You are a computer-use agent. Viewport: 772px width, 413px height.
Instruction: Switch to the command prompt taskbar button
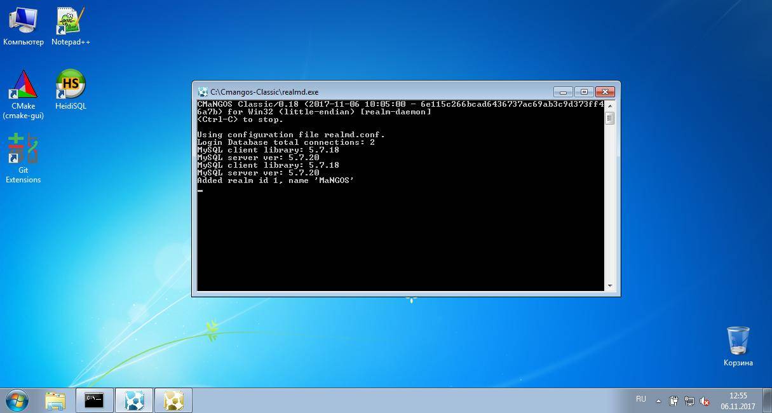pyautogui.click(x=94, y=400)
